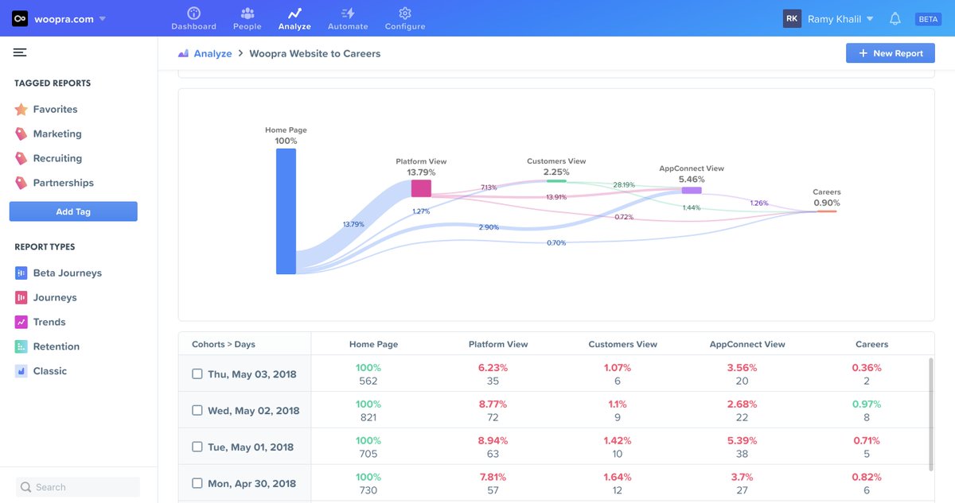The height and width of the screenshot is (503, 955).
Task: Open the Dashboard section
Action: 193,18
